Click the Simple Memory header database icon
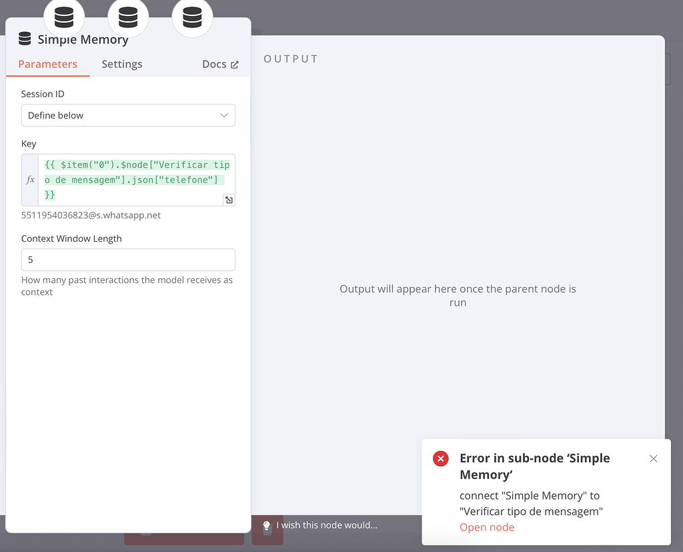The width and height of the screenshot is (683, 552). [25, 39]
